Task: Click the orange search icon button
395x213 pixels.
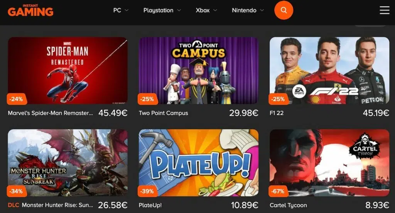Action: 284,10
